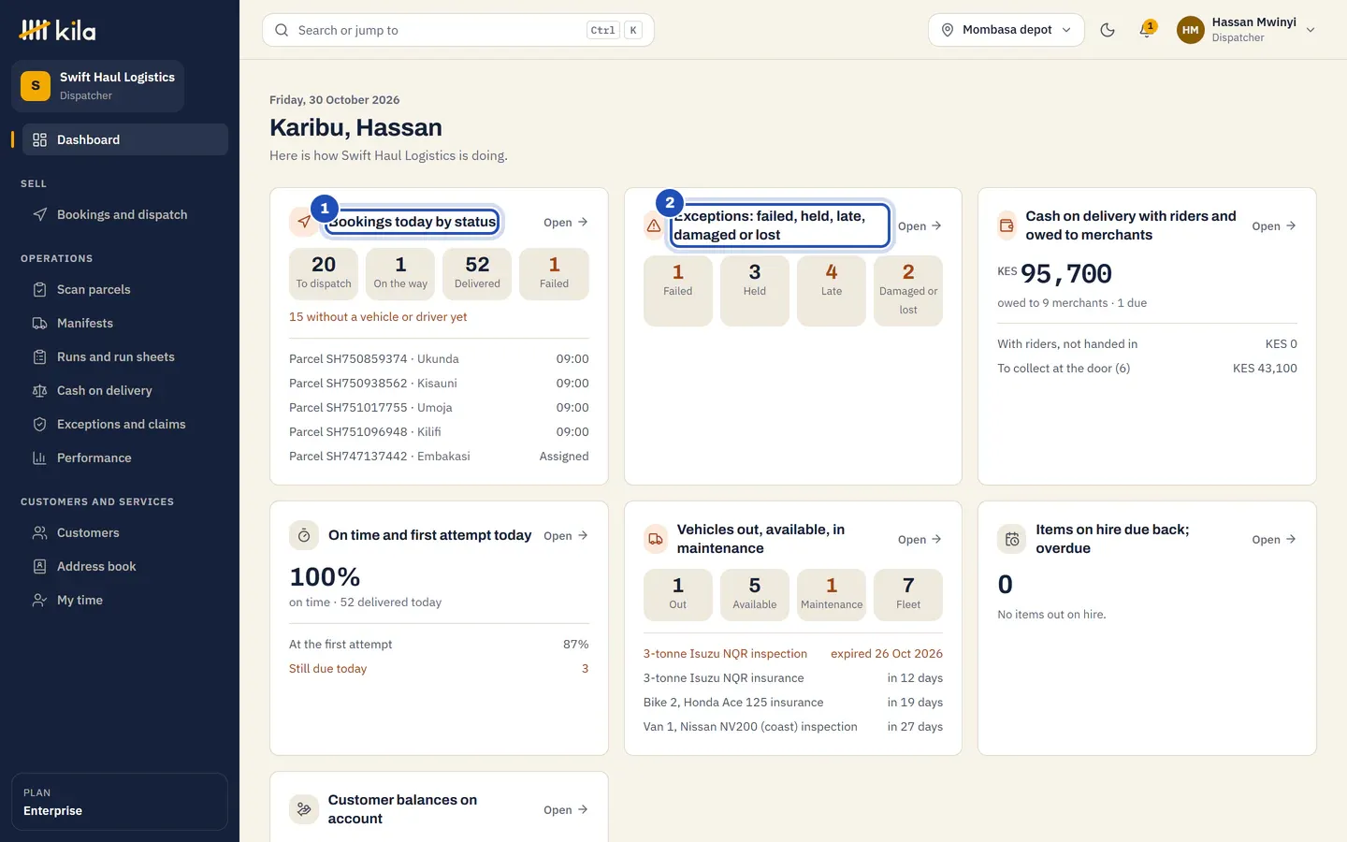Click the 4 Late exceptions tile
This screenshot has height=842, width=1347.
point(832,290)
